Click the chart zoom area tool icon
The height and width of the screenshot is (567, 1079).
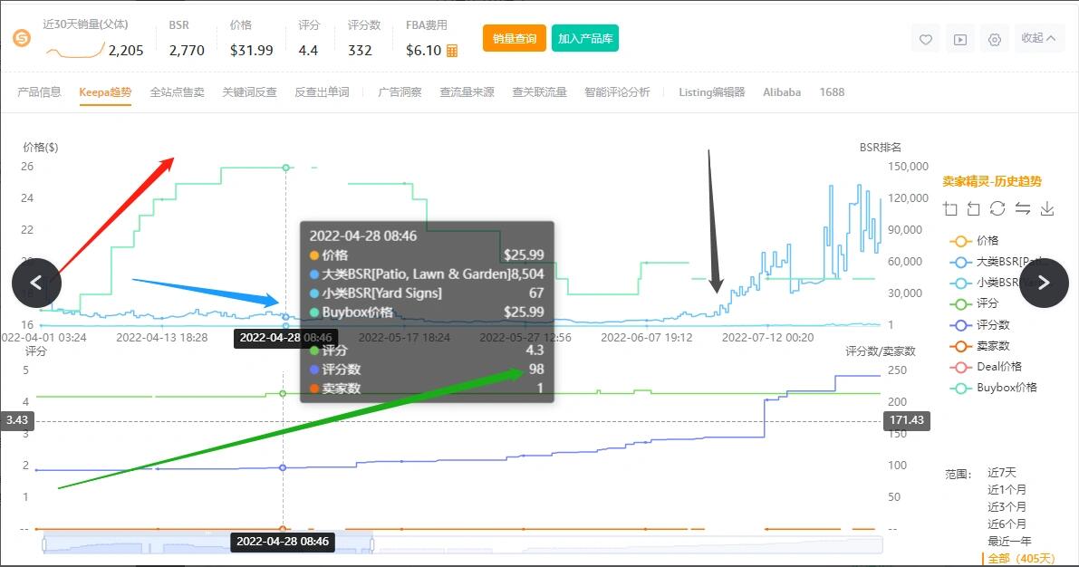950,208
